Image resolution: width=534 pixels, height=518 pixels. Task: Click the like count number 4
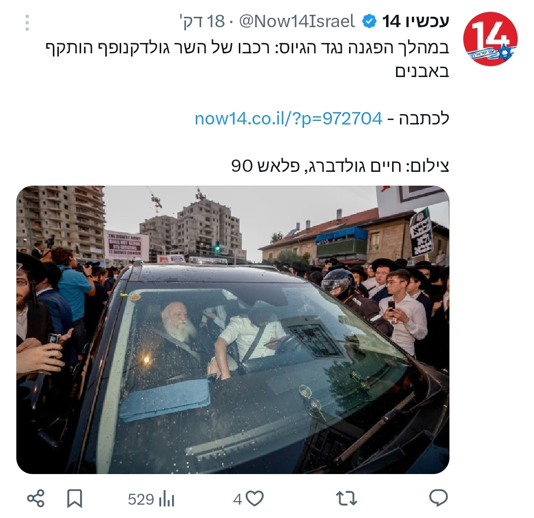click(238, 499)
